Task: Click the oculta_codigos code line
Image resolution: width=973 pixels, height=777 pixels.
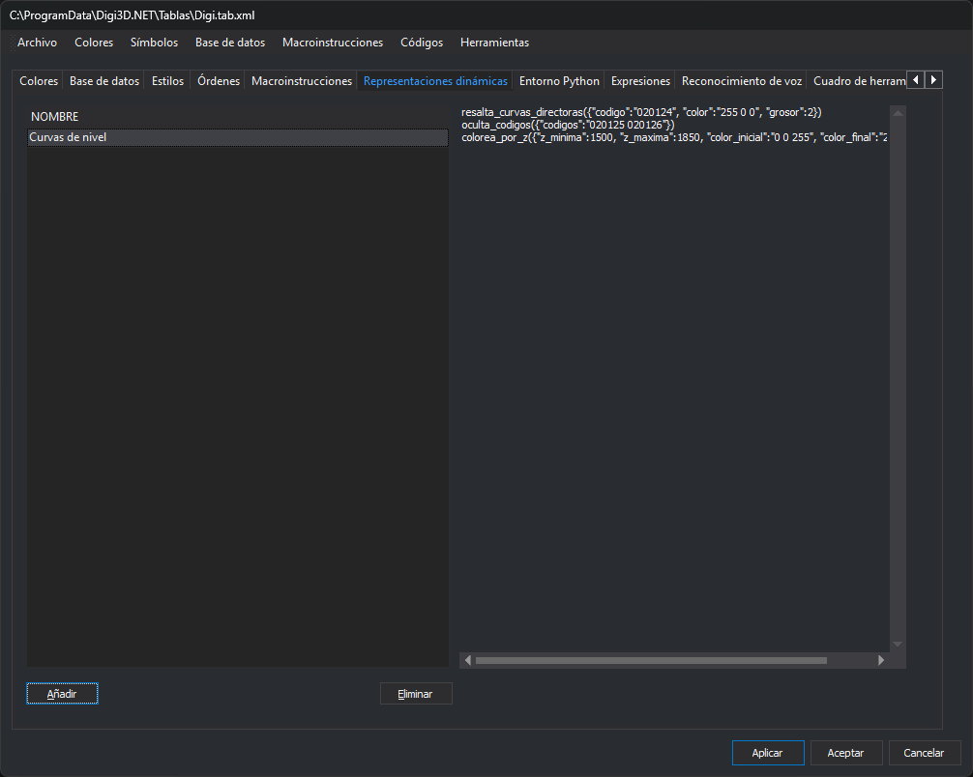Action: tap(568, 125)
